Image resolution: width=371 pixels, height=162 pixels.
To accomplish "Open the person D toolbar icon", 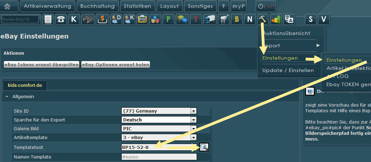I will (x=116, y=19).
